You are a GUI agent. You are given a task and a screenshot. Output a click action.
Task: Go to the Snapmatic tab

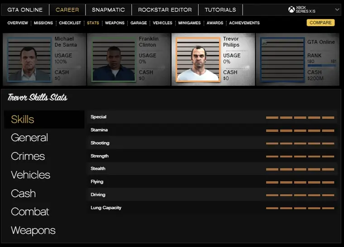(108, 9)
